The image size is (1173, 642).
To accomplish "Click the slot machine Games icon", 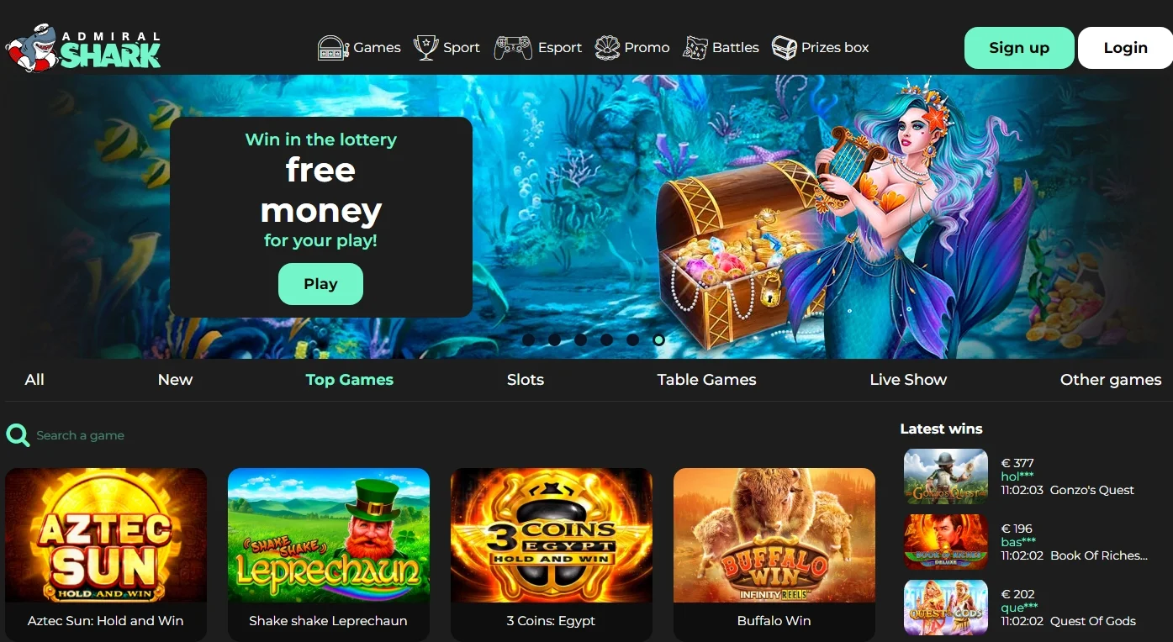I will click(x=333, y=47).
